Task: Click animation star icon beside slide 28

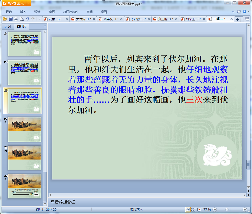Action: [x=6, y=151]
